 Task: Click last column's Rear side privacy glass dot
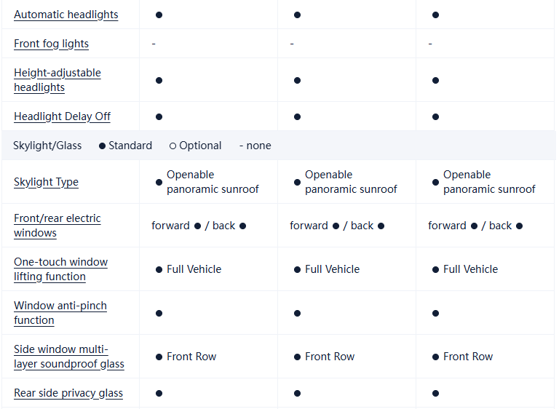(x=435, y=393)
